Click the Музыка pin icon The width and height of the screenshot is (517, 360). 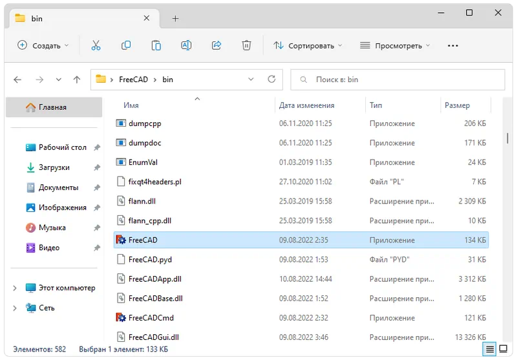pos(97,228)
